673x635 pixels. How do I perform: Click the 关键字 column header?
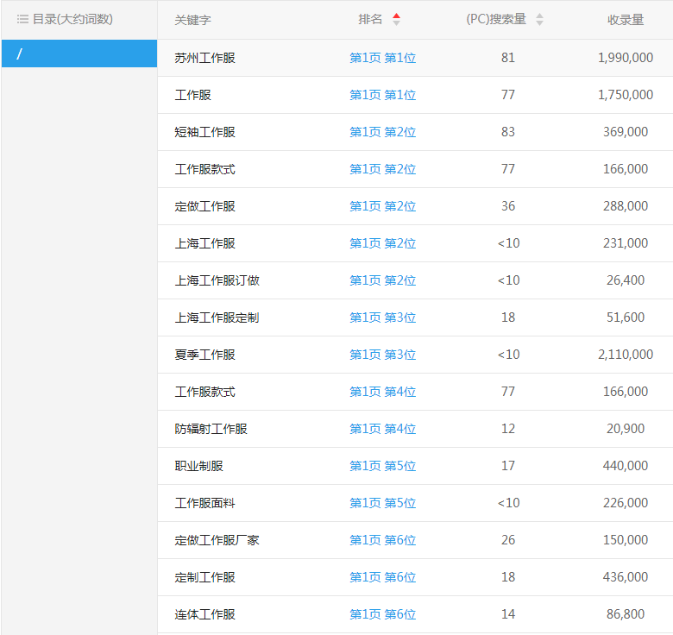click(x=192, y=20)
